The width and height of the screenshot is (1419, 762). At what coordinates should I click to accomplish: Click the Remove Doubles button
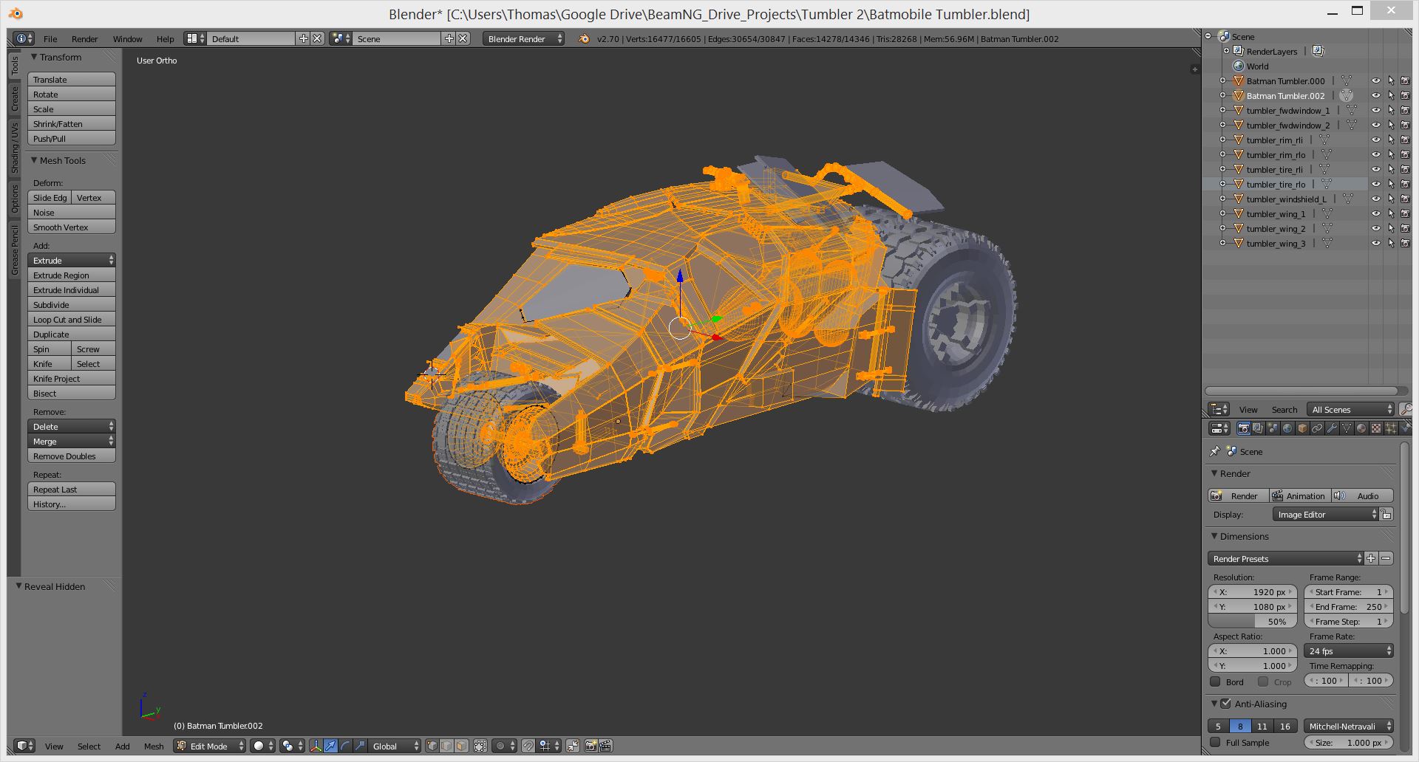[x=72, y=456]
